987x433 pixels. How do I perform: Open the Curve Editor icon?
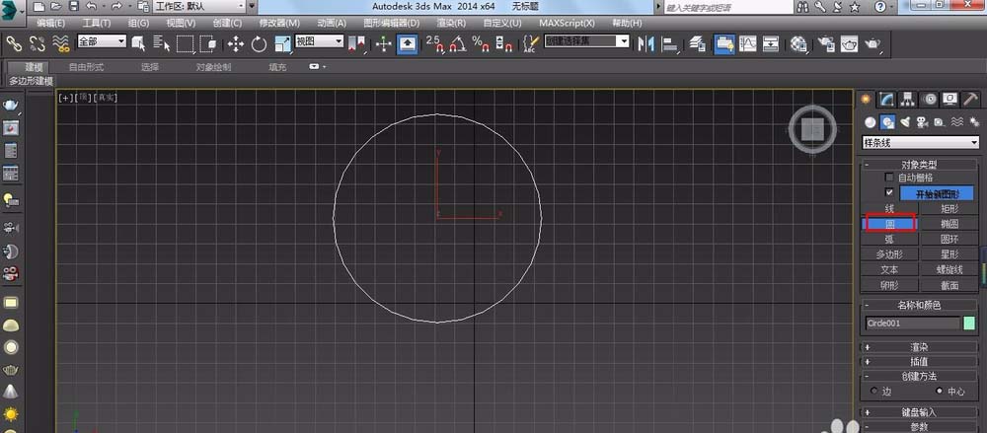(748, 43)
